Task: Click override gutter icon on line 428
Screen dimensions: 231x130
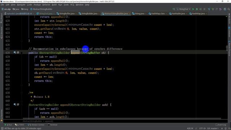Action: click(x=14, y=52)
